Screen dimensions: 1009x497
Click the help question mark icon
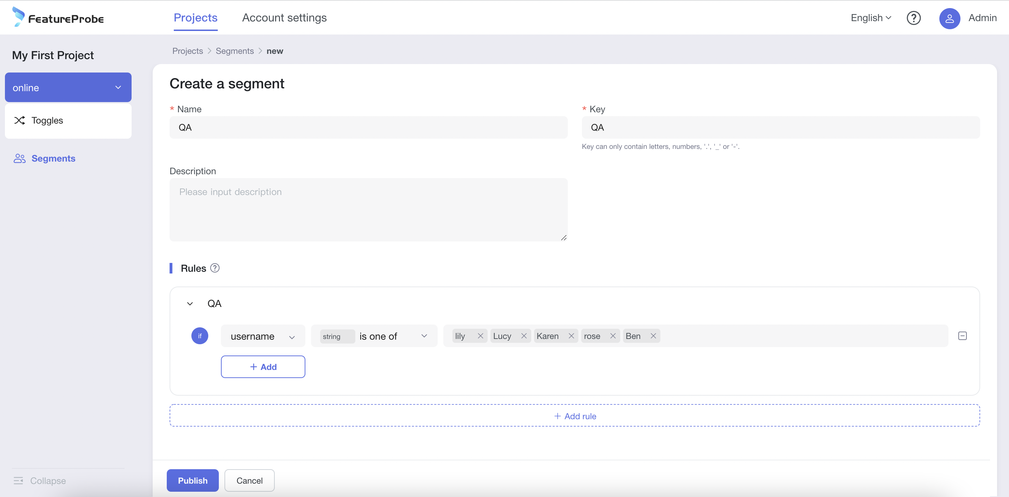pyautogui.click(x=913, y=18)
